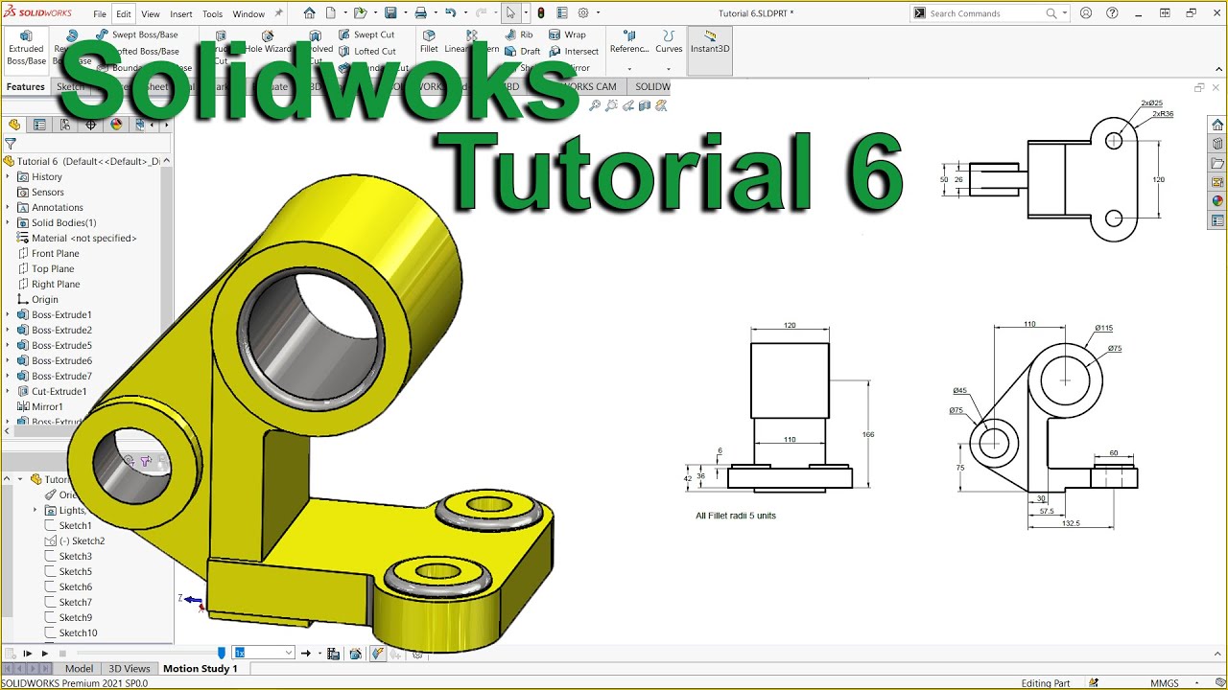
Task: Expand the Annotations tree node
Action: (x=9, y=207)
